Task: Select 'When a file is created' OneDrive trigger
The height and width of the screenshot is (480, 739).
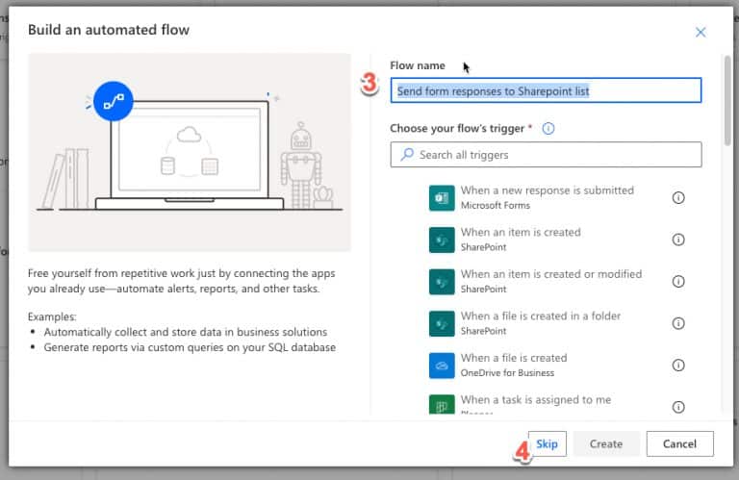Action: pyautogui.click(x=513, y=358)
